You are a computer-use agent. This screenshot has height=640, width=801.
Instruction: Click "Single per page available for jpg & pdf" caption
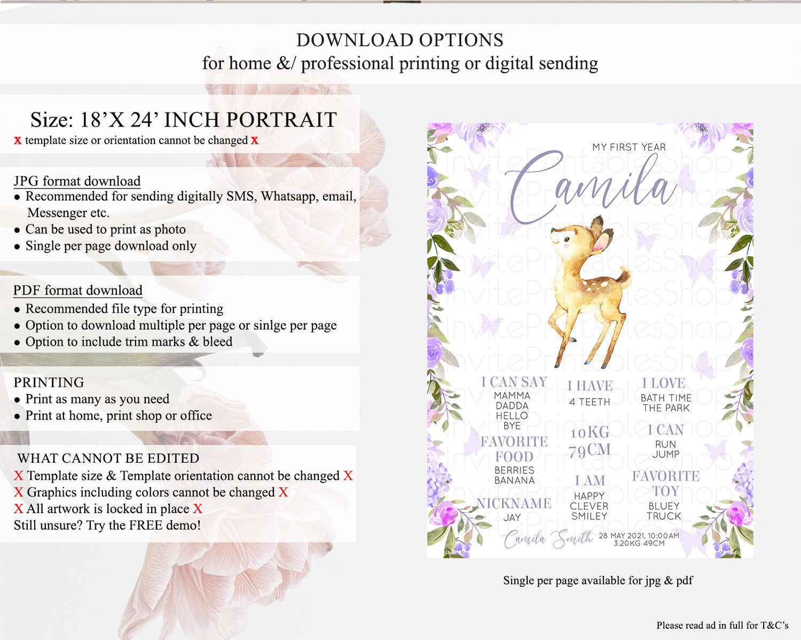pos(598,580)
